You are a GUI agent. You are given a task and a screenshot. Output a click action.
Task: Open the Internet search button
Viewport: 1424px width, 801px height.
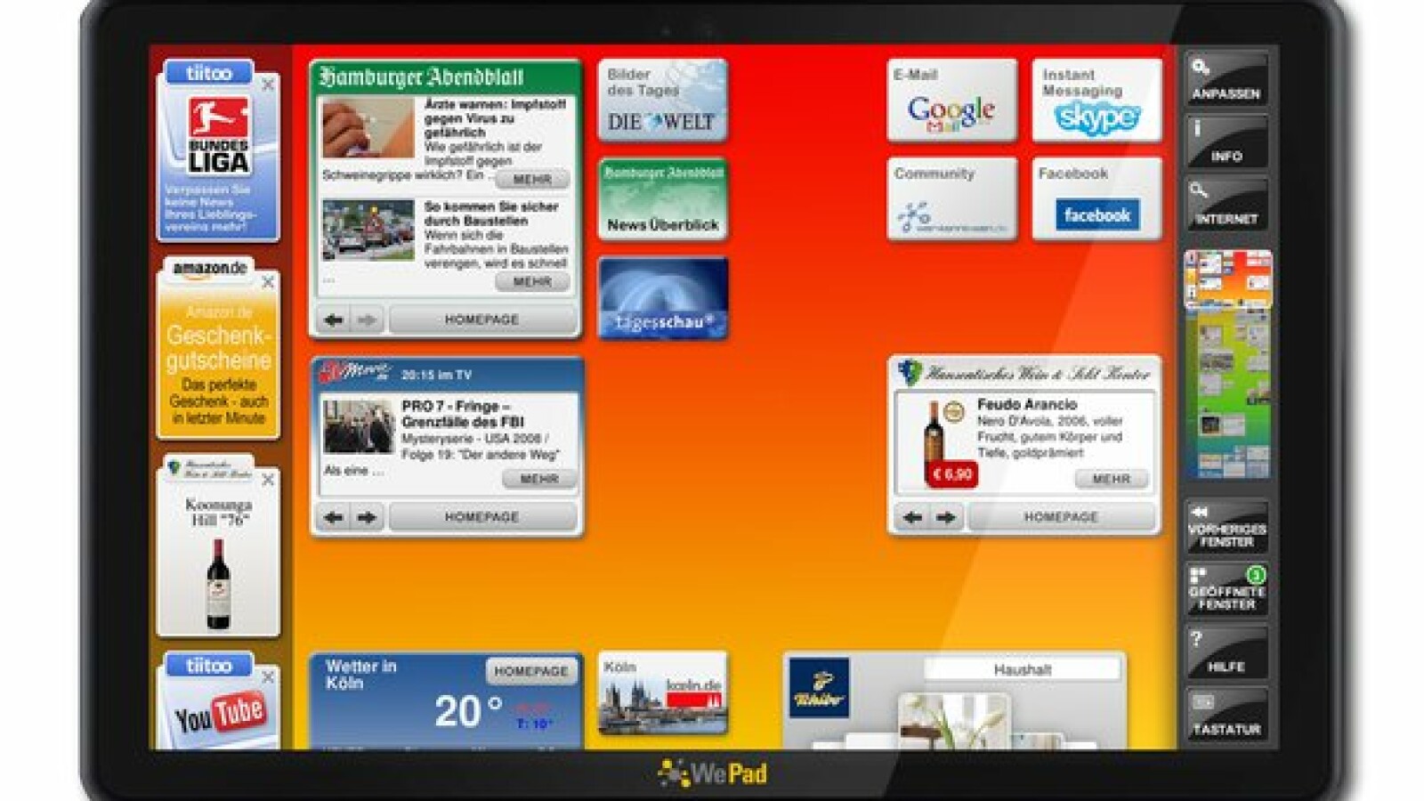1226,206
